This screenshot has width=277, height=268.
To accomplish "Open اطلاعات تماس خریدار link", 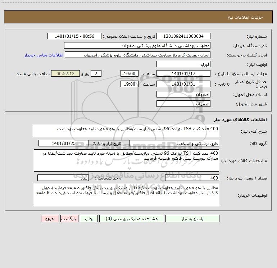I will (x=44, y=55).
